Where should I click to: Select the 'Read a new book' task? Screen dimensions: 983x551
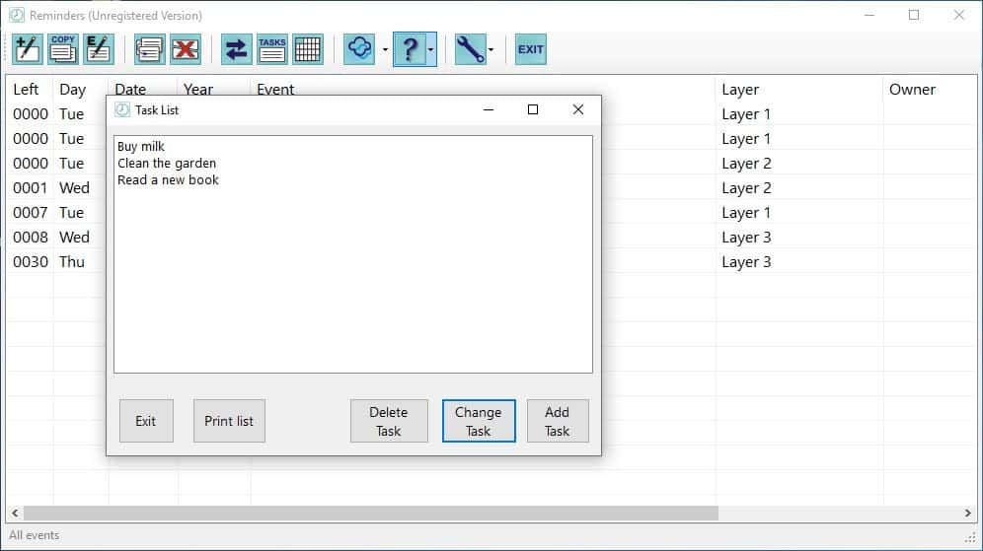pos(168,180)
